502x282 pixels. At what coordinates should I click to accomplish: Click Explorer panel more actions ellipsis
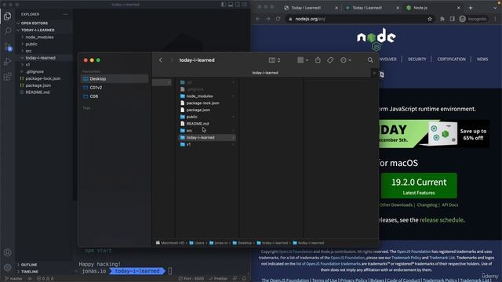pyautogui.click(x=66, y=14)
